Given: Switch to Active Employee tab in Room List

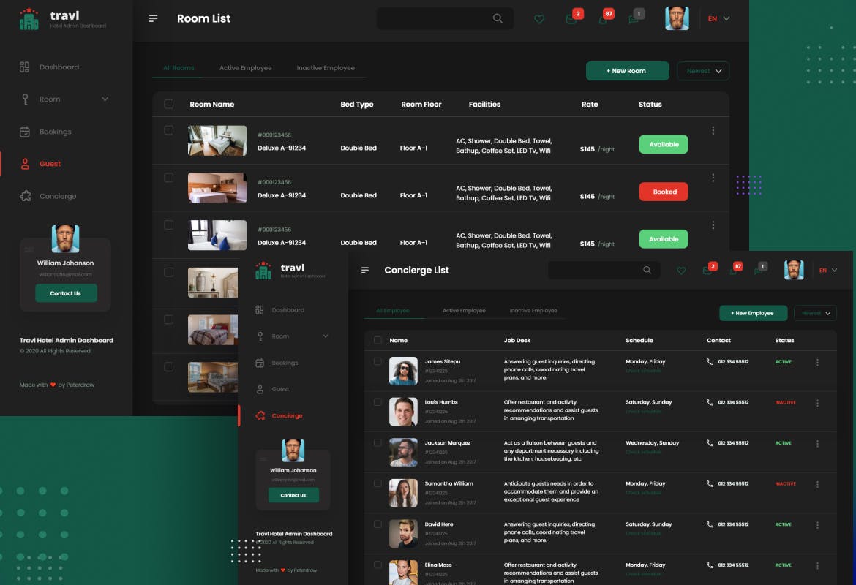Looking at the screenshot, I should click(246, 68).
